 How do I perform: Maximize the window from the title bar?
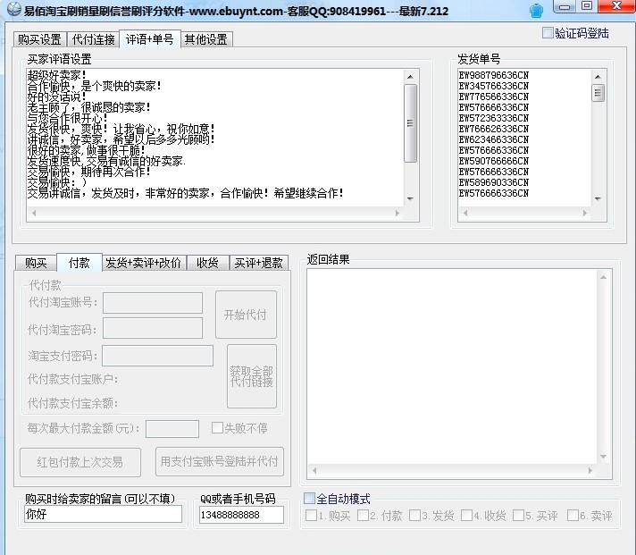(x=587, y=6)
